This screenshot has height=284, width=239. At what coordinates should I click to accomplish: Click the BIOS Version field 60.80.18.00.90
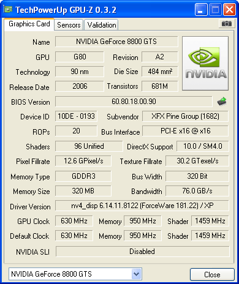[134, 102]
